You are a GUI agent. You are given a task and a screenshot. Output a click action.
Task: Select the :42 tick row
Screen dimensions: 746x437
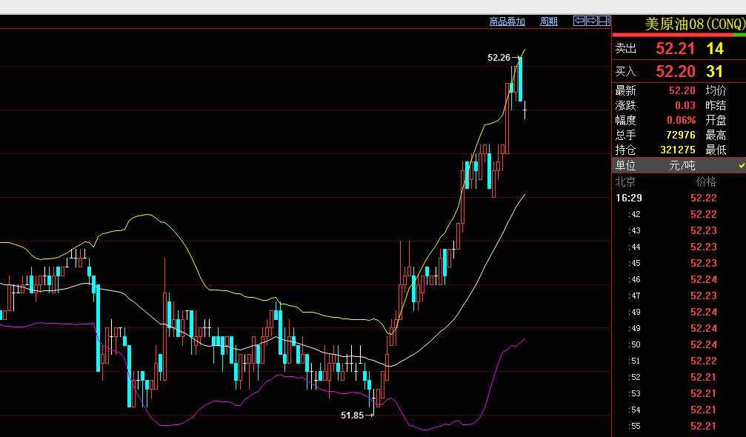click(679, 215)
